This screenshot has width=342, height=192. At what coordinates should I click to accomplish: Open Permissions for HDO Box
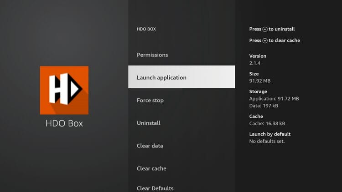pyautogui.click(x=181, y=55)
